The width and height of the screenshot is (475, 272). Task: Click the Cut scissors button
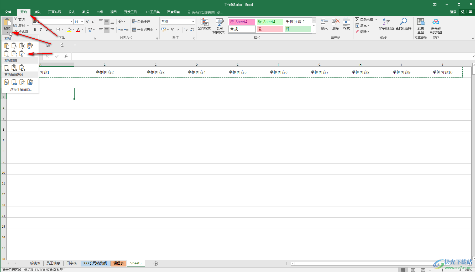pyautogui.click(x=19, y=19)
